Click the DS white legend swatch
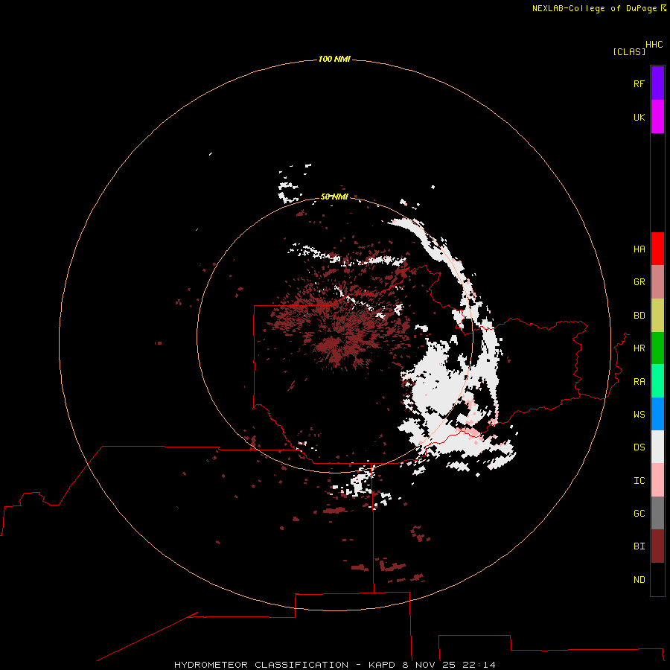 coord(657,447)
